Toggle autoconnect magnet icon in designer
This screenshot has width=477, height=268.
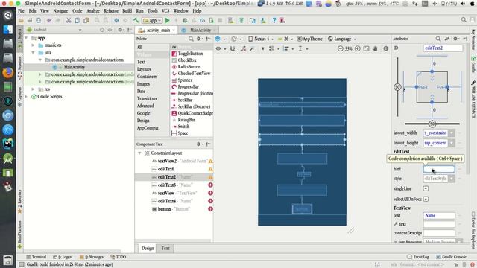(x=233, y=48)
